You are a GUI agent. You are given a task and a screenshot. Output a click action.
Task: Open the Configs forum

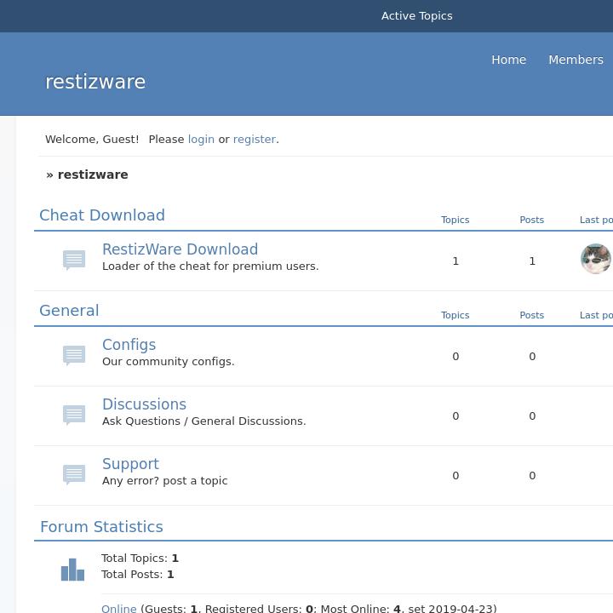(x=129, y=345)
